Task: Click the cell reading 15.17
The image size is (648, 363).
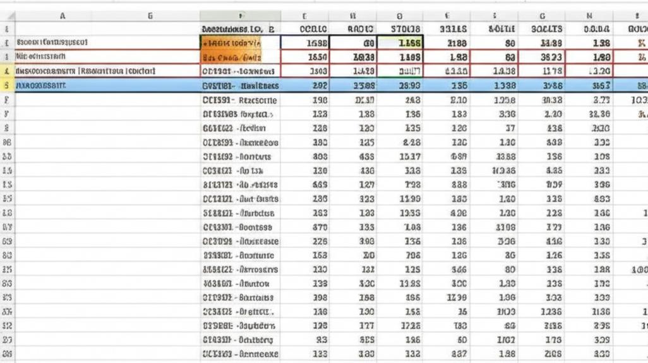Action: coord(400,157)
